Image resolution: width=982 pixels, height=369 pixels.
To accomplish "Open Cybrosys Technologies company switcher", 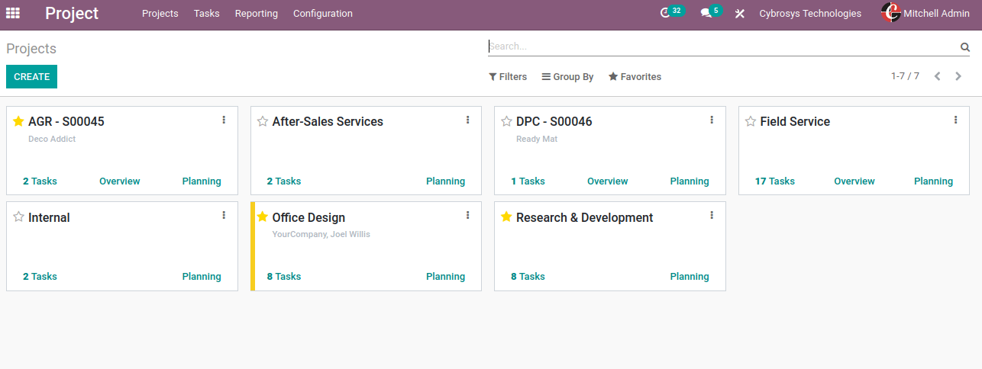I will [810, 14].
